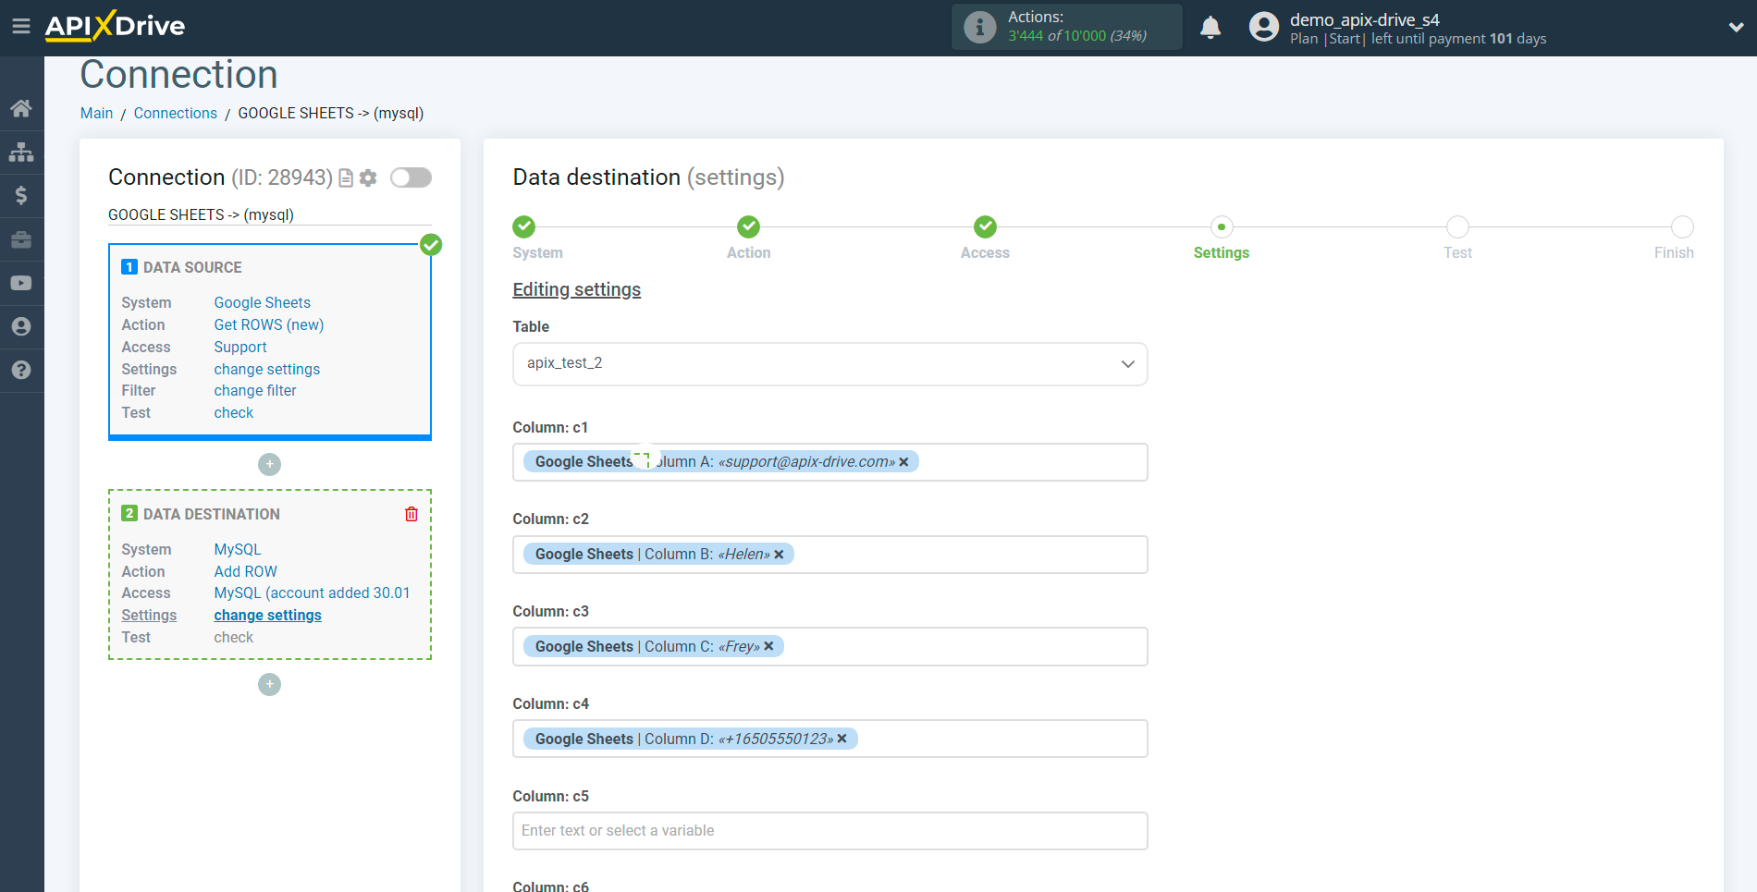The width and height of the screenshot is (1757, 892).
Task: Open the Table dropdown apix_test_2
Action: tap(829, 363)
